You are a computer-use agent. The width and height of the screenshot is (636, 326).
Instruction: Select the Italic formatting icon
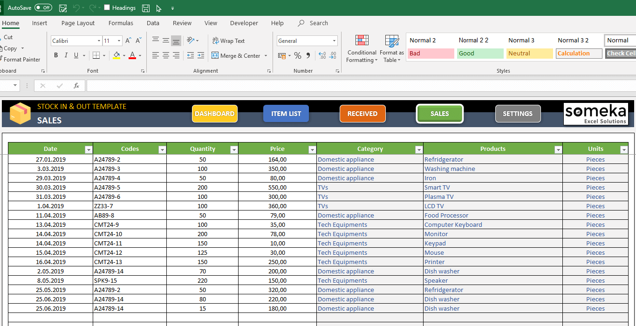point(65,55)
